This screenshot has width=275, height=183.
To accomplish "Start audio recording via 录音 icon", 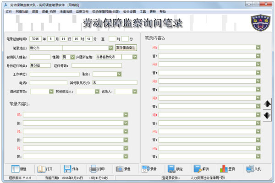I will 146,169.
